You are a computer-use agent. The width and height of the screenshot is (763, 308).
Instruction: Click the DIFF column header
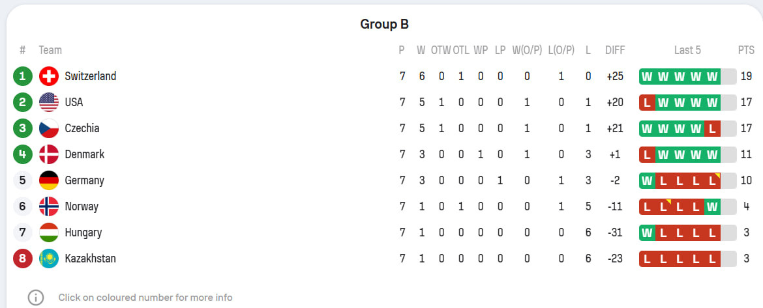coord(615,50)
